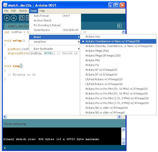Click the '// Notging to do' comment
The width and height of the screenshot is (158, 152).
22,74
